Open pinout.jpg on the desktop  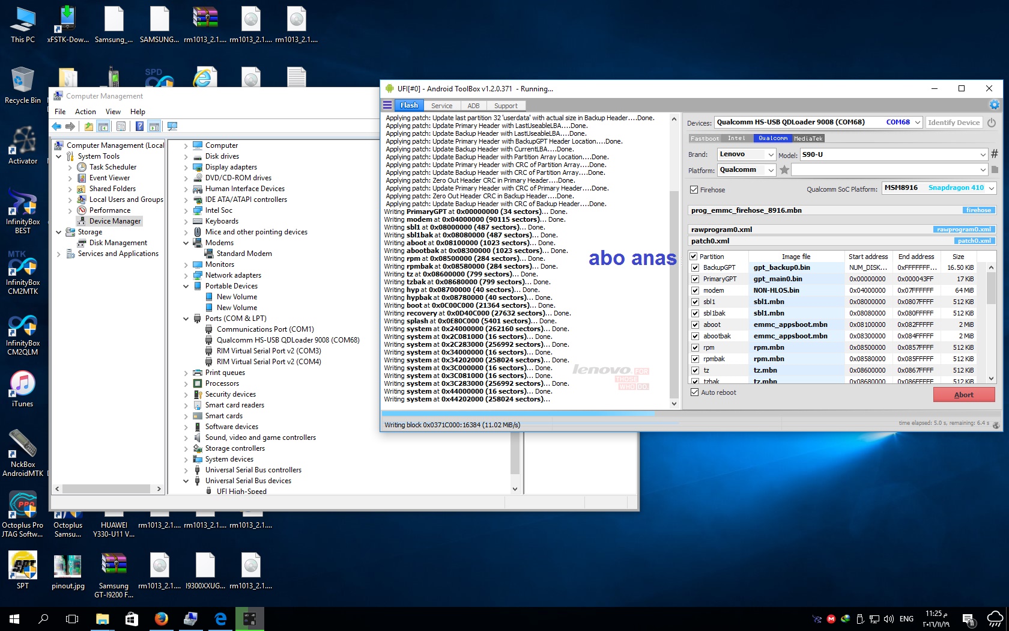pos(68,572)
